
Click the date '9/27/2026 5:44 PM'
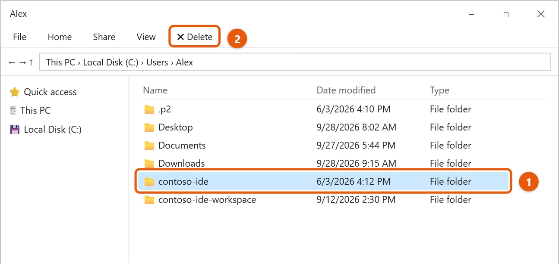point(356,146)
